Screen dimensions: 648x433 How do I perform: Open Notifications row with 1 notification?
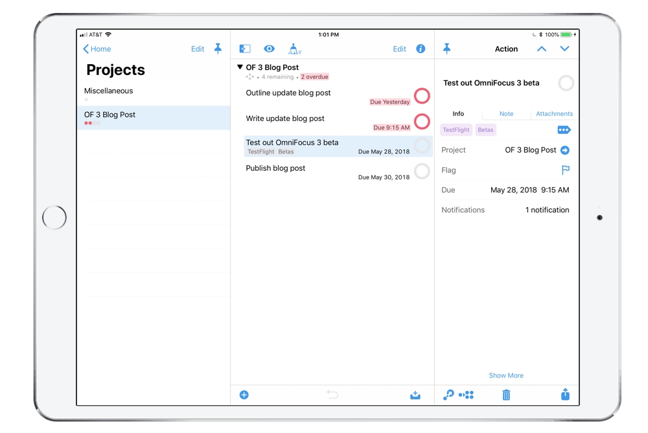tap(505, 210)
